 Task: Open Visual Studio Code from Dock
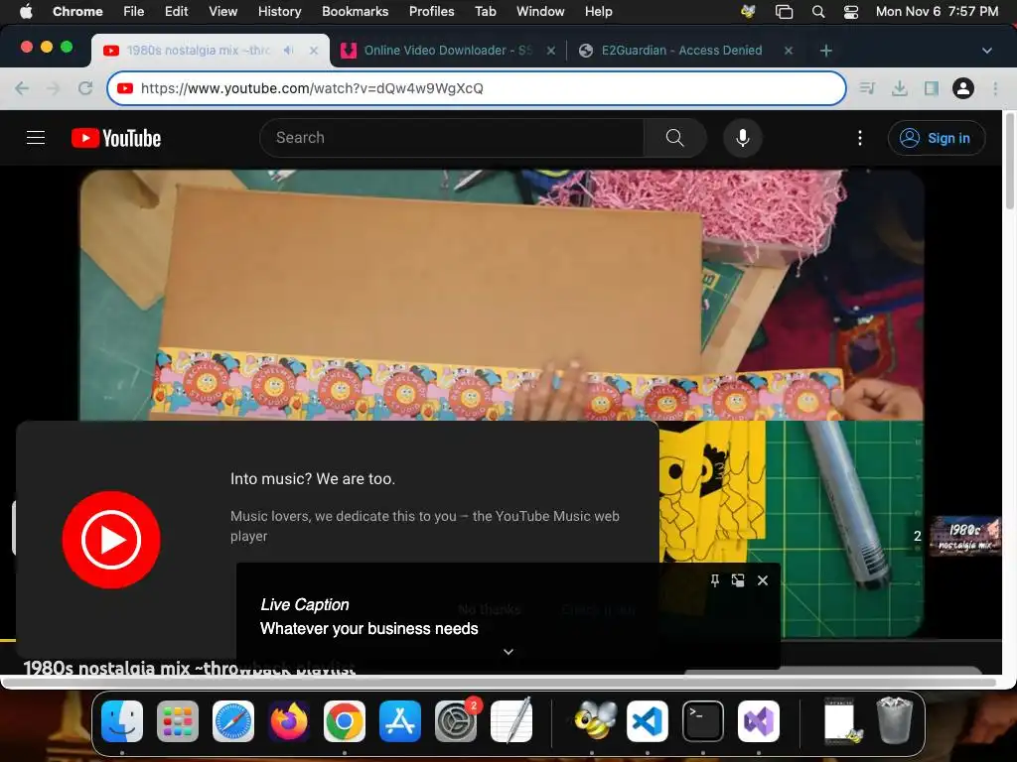pyautogui.click(x=648, y=721)
